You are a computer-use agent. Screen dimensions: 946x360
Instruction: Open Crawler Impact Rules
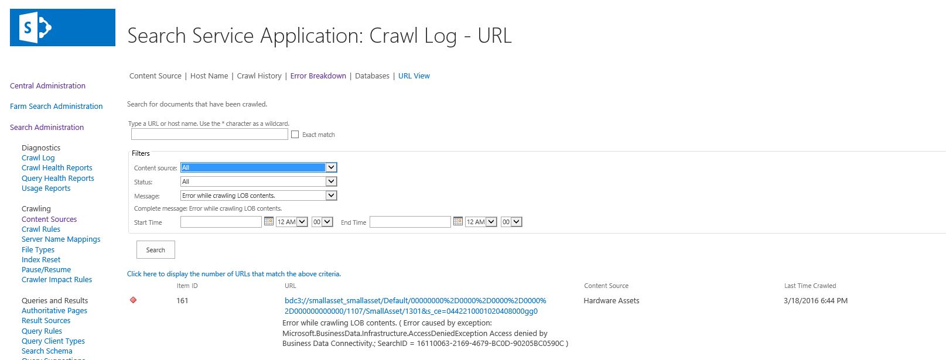[x=57, y=280]
